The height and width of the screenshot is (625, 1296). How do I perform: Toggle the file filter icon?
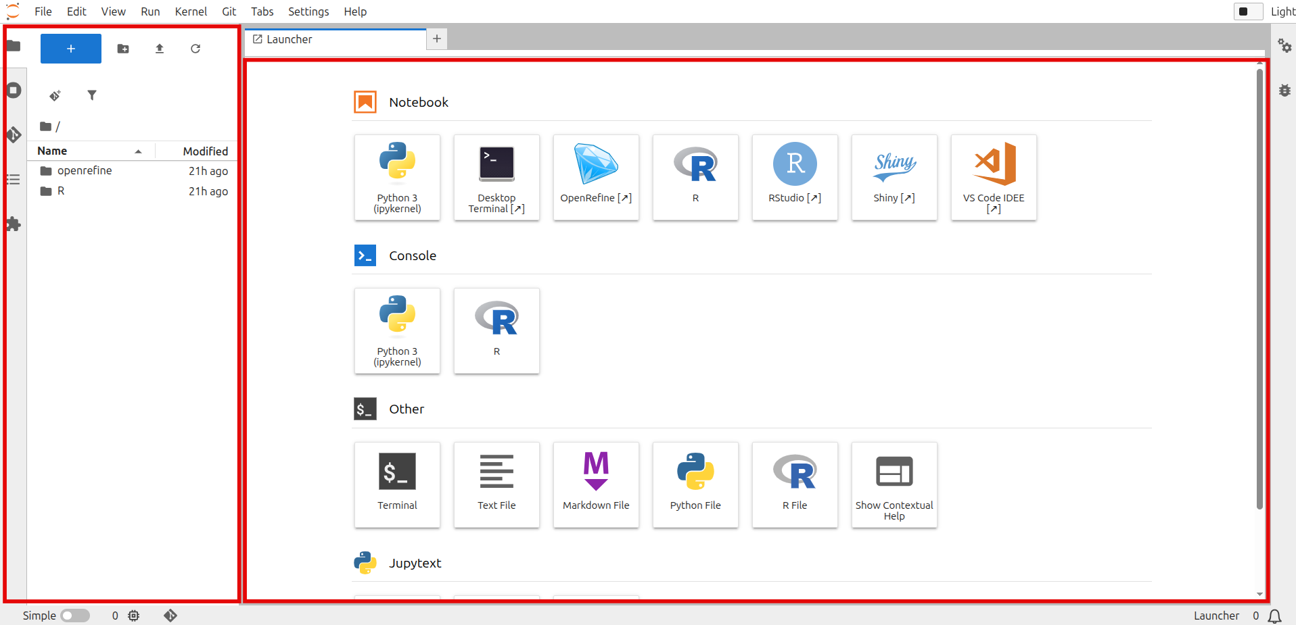click(x=92, y=95)
